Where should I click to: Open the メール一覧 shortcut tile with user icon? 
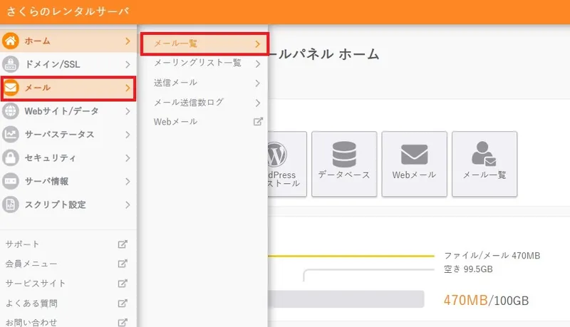484,164
